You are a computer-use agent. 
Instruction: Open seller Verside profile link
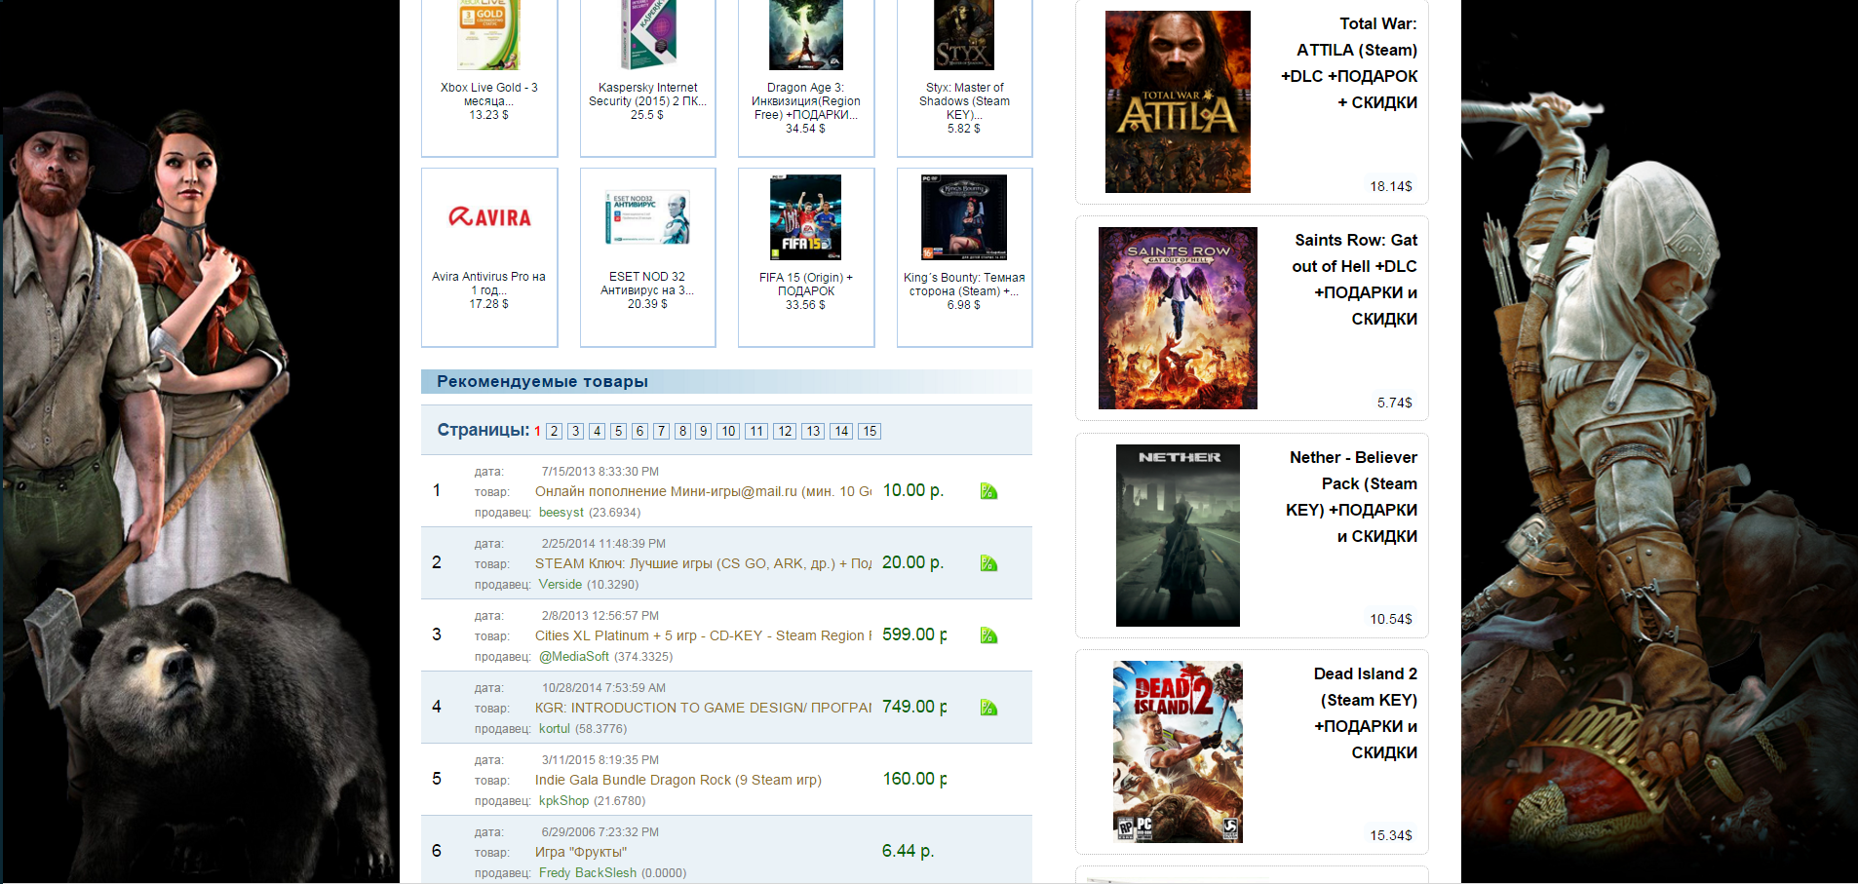pyautogui.click(x=561, y=585)
